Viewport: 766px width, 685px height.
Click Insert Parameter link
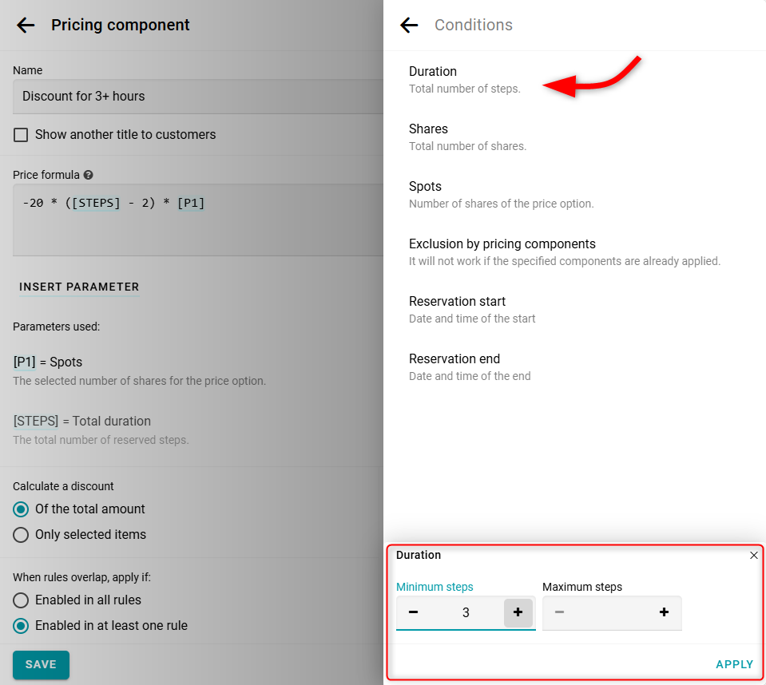[x=79, y=287]
